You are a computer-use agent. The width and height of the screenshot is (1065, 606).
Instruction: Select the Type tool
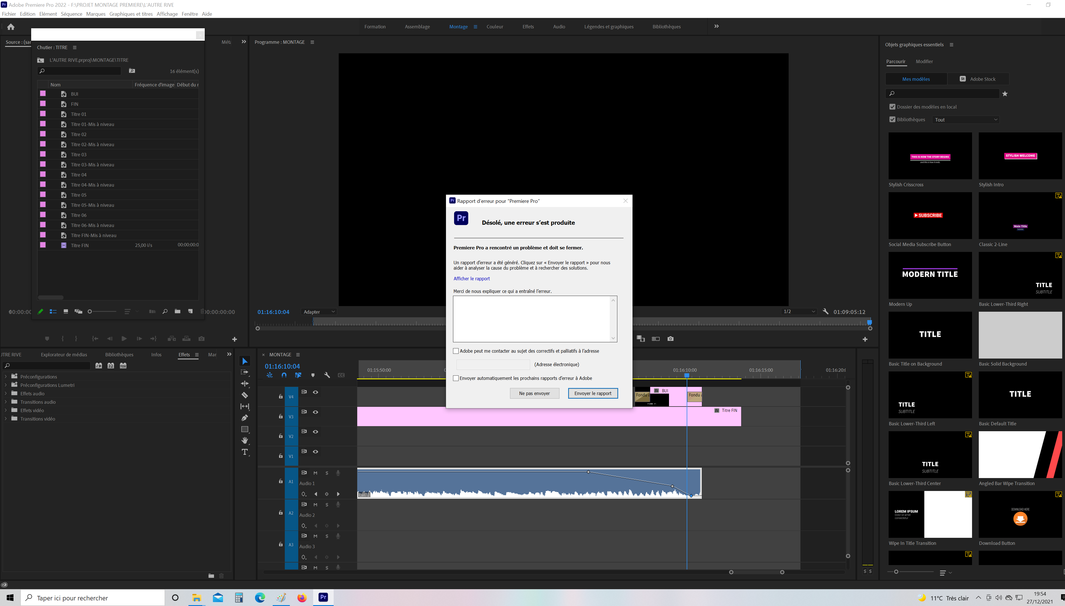[x=245, y=452]
